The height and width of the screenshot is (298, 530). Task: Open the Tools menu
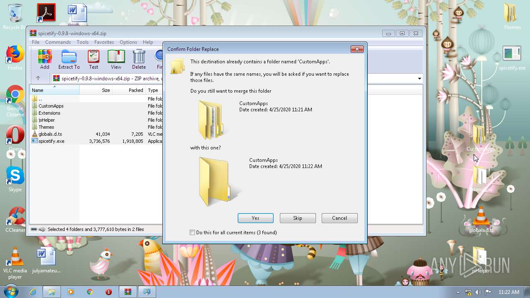pyautogui.click(x=82, y=42)
